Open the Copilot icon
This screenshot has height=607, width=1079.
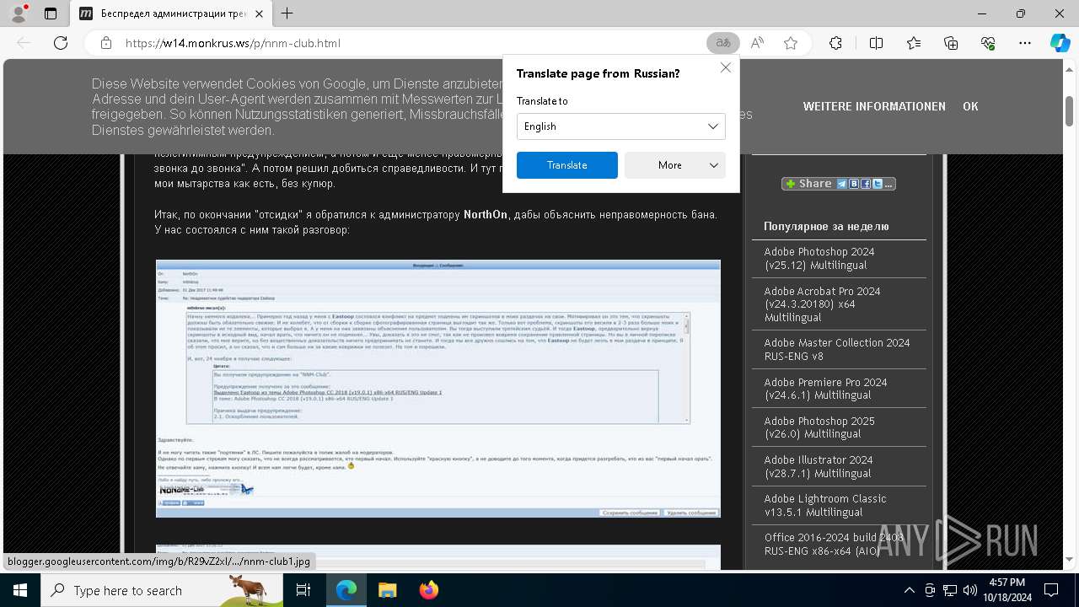(x=1060, y=43)
